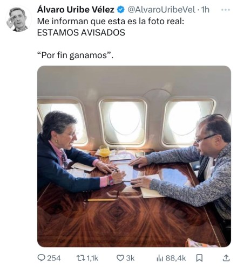This screenshot has width=237, height=267.
Task: Like the post with the heart icon
Action: pyautogui.click(x=120, y=258)
